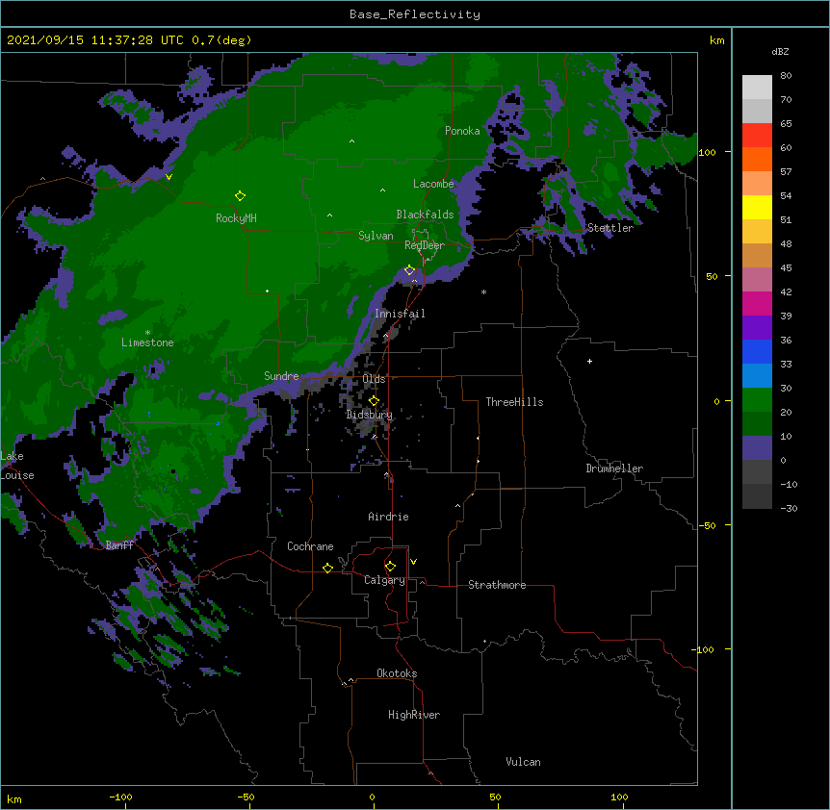Click the Stettler city label
This screenshot has width=830, height=810.
click(x=610, y=228)
